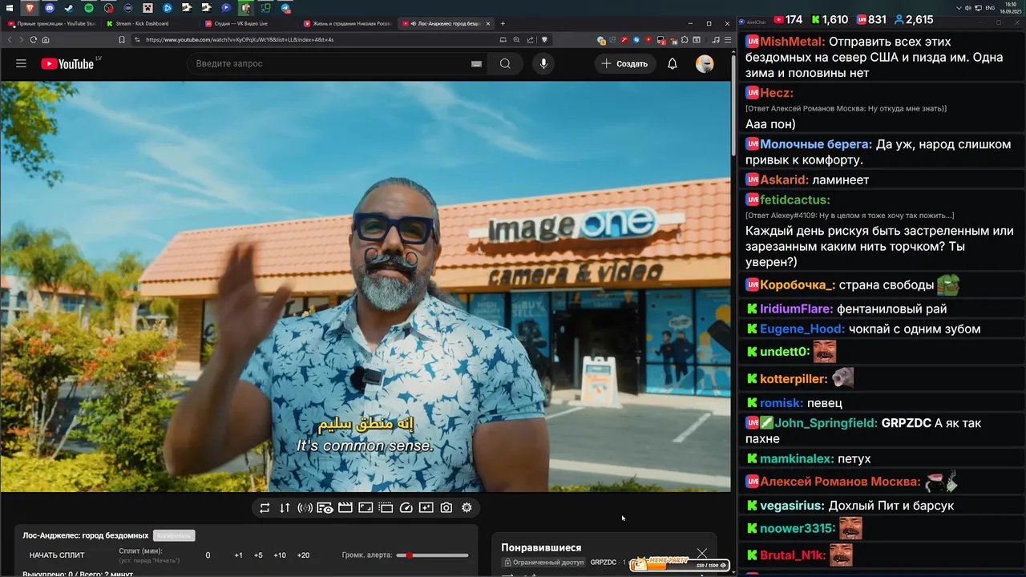The image size is (1026, 577).
Task: Click the Копировать button next to video title
Action: 174,535
